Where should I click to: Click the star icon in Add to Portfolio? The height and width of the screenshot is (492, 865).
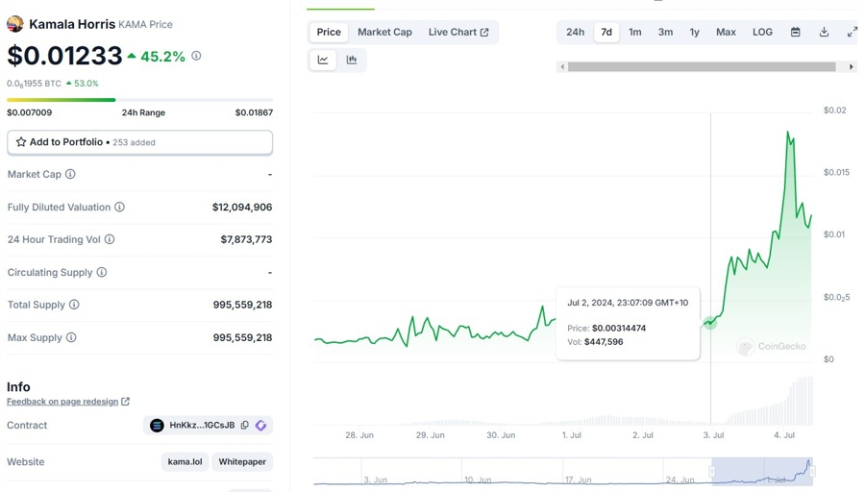(21, 142)
